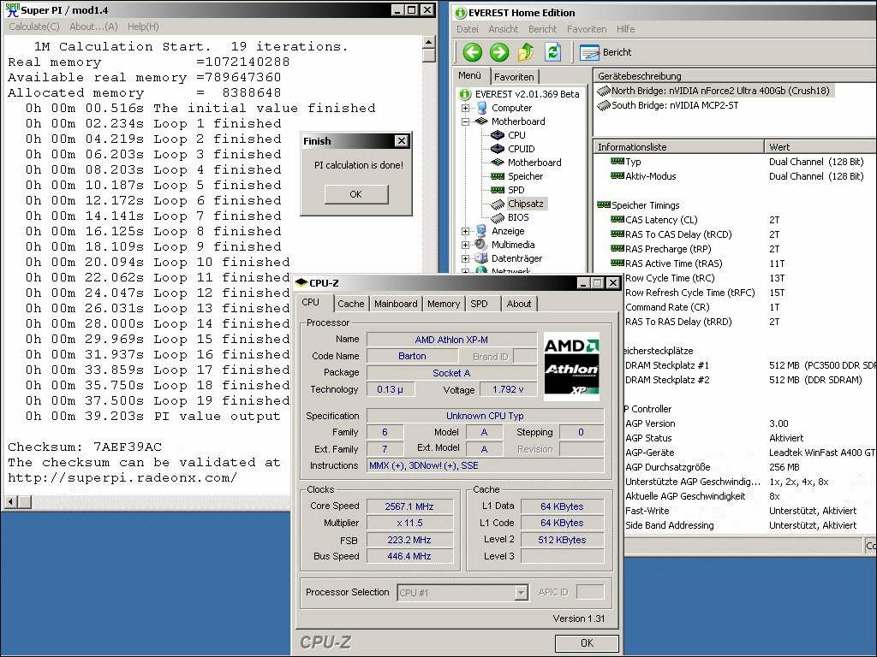
Task: Select the CPUID tree entry
Action: (x=521, y=149)
